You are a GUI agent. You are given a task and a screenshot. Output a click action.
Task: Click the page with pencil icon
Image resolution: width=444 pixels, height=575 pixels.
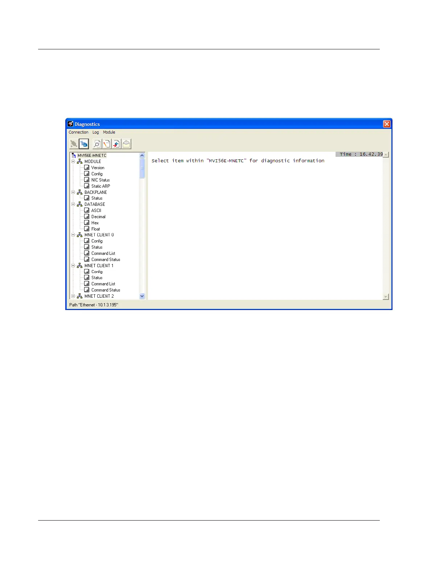pos(107,144)
